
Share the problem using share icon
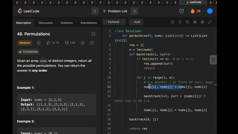pos(92,43)
